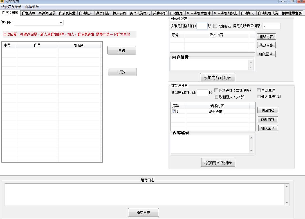The width and height of the screenshot is (305, 219).
Task: Enable the 欢迎新人（艾特）checkbox
Action: [216, 97]
